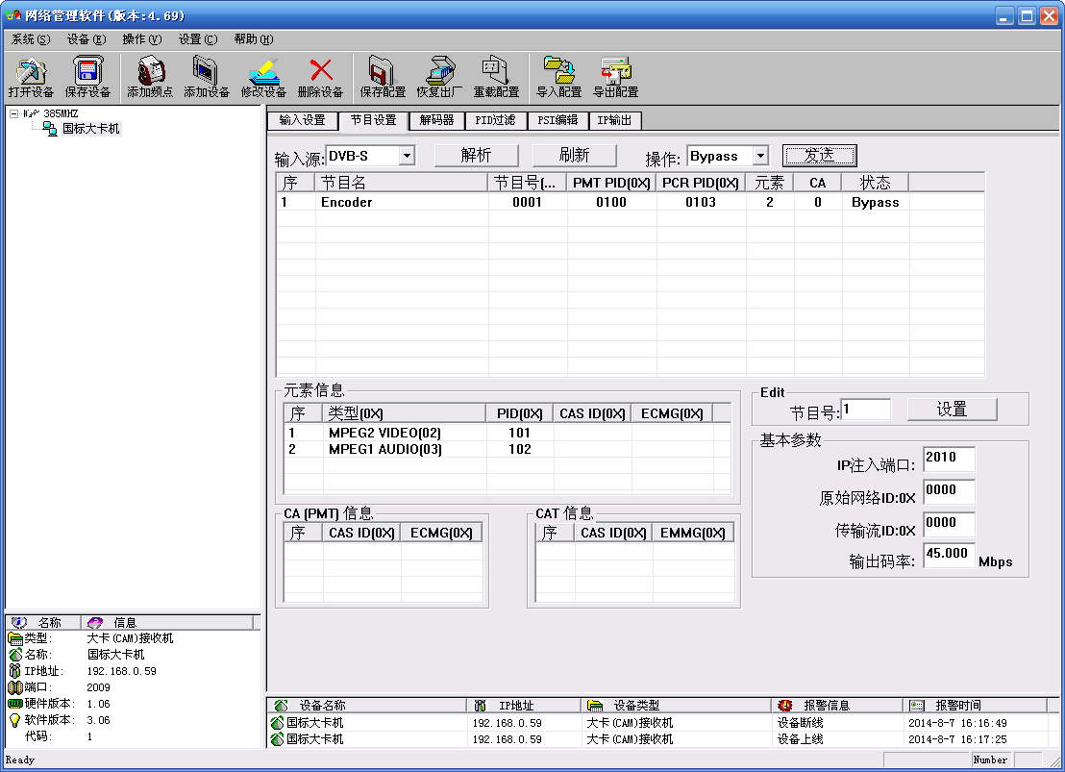Image resolution: width=1065 pixels, height=772 pixels.
Task: Click the 设备上线 alarm row device icon
Action: point(277,738)
